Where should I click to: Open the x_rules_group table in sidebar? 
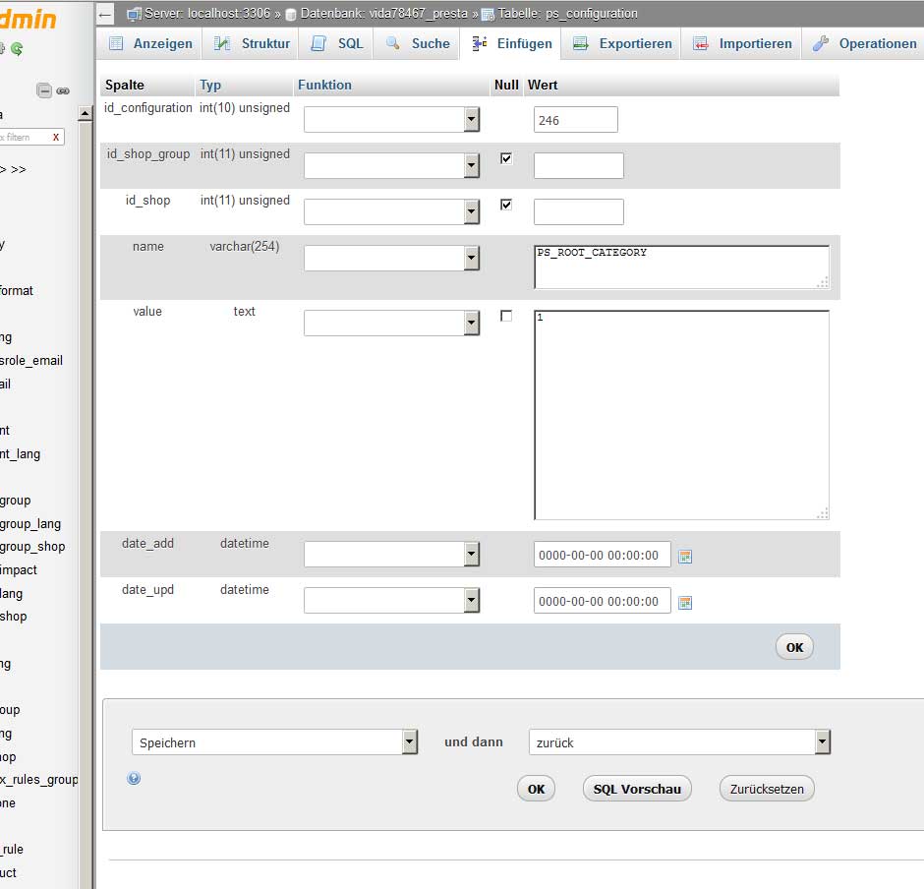click(x=39, y=780)
